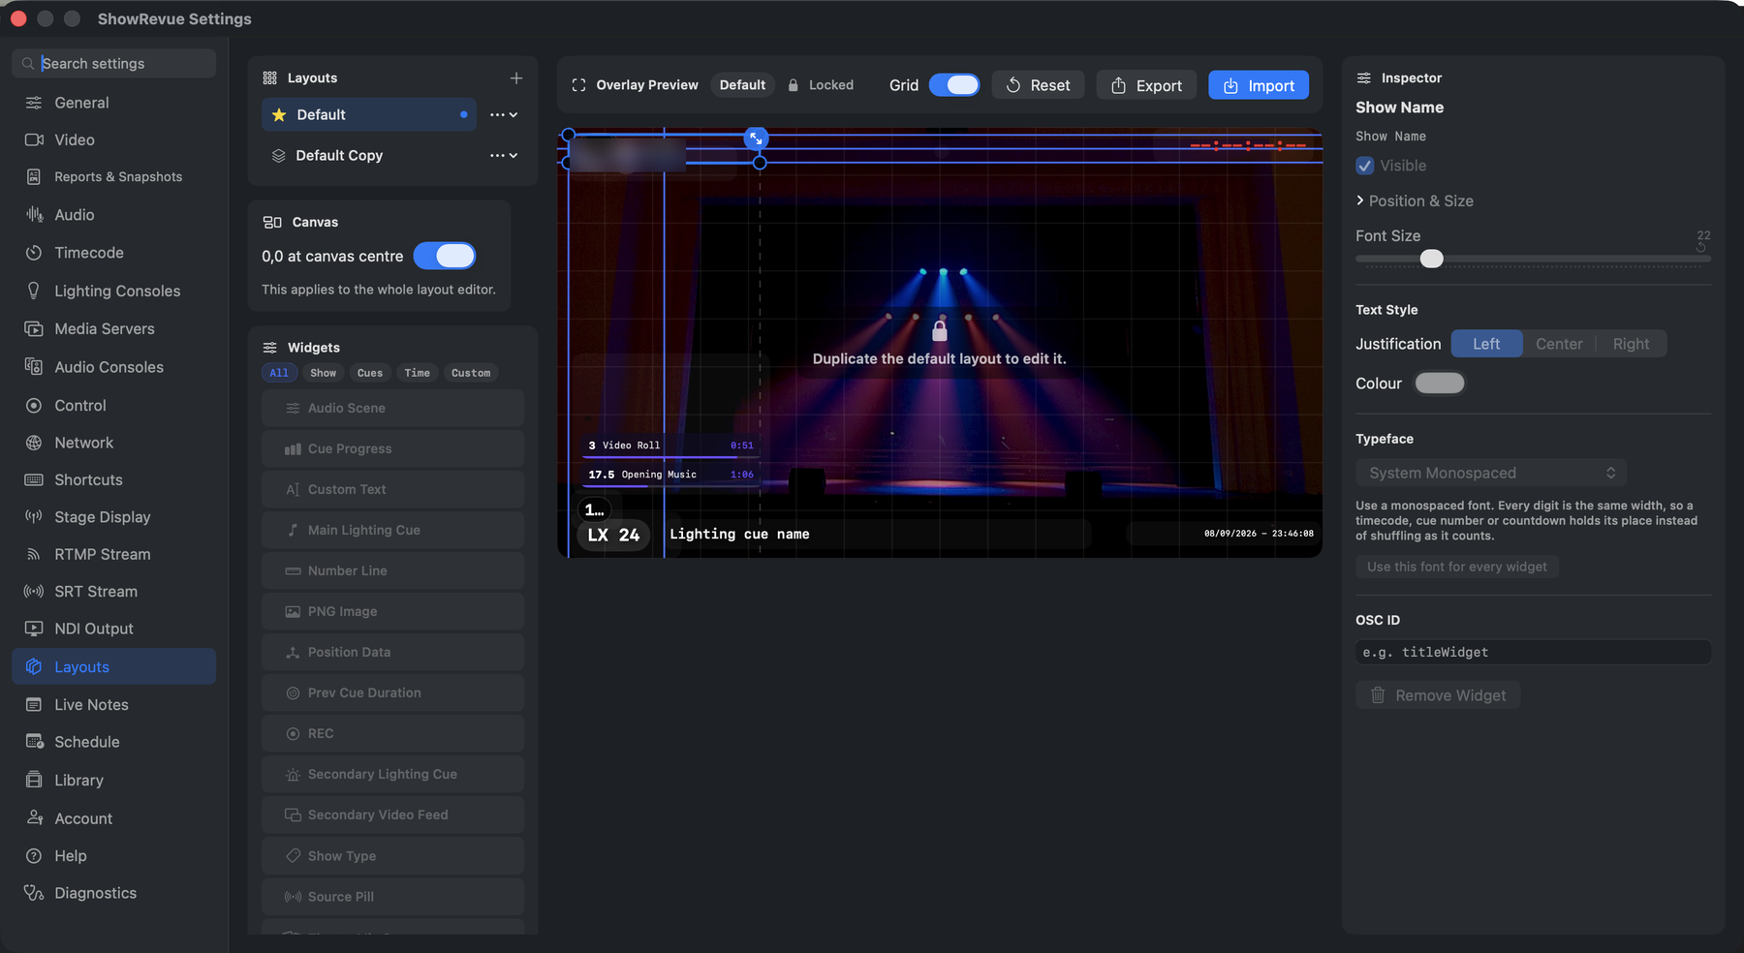This screenshot has width=1744, height=953.
Task: Filter widgets by Show tab
Action: [323, 373]
